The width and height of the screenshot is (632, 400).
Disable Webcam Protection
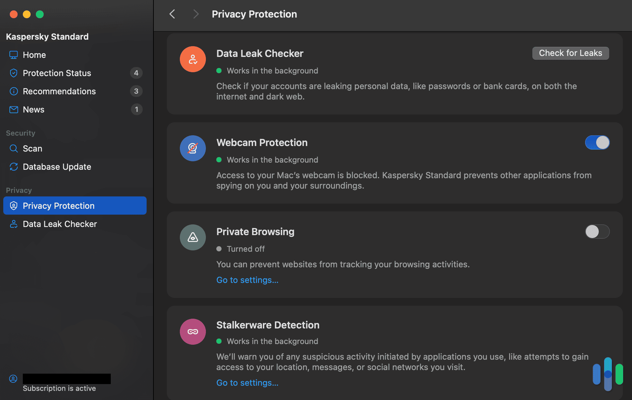[x=597, y=142]
